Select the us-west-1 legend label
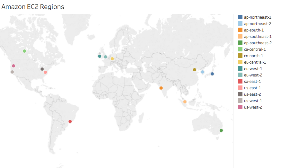This screenshot has width=282, height=168. point(253,101)
